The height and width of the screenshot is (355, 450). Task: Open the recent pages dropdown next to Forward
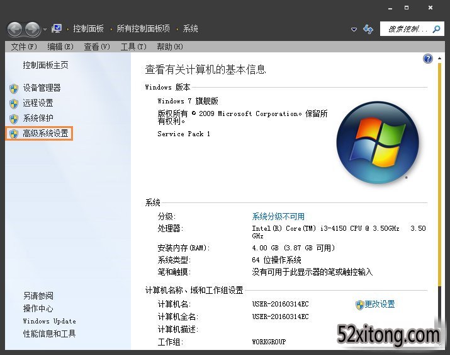(45, 29)
